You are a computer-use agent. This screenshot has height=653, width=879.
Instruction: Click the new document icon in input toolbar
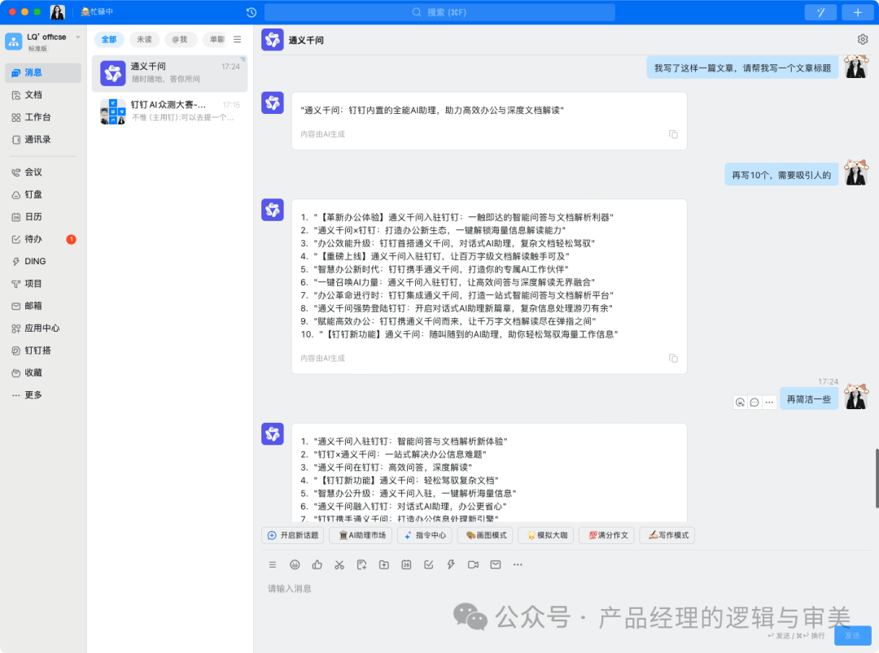point(361,565)
